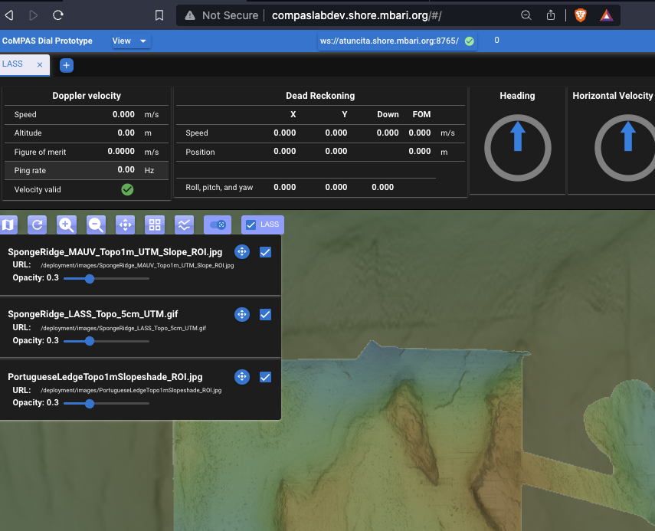Click the ws://atuncita websocket connection button

(x=397, y=41)
